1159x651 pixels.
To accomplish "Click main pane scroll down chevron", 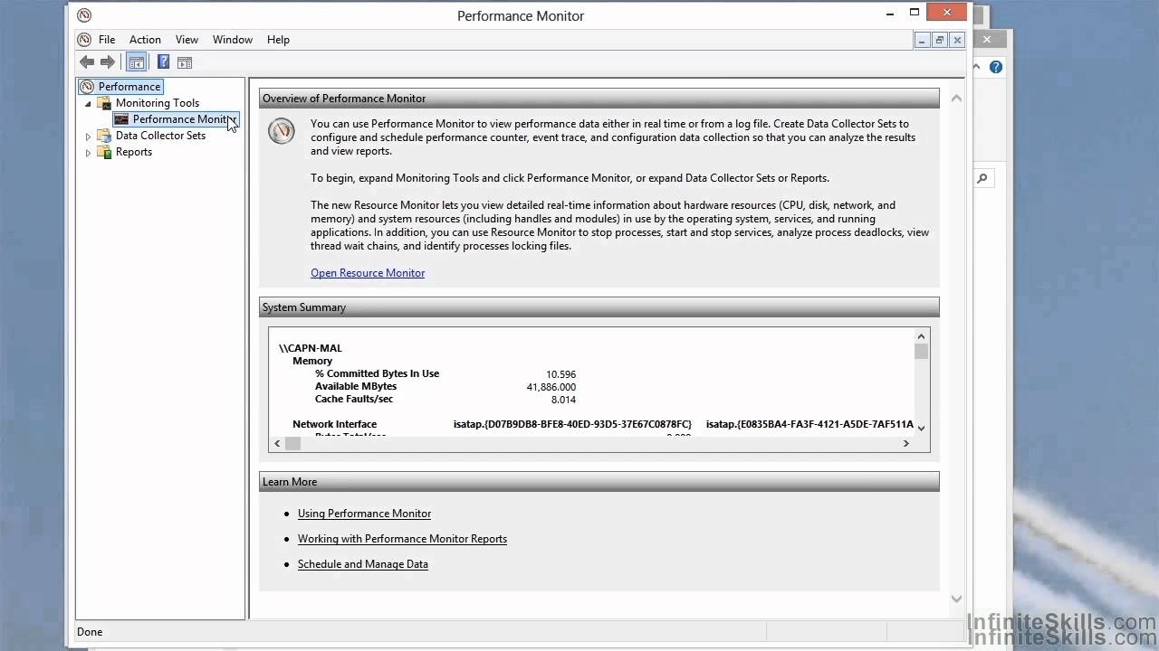I will pos(956,599).
